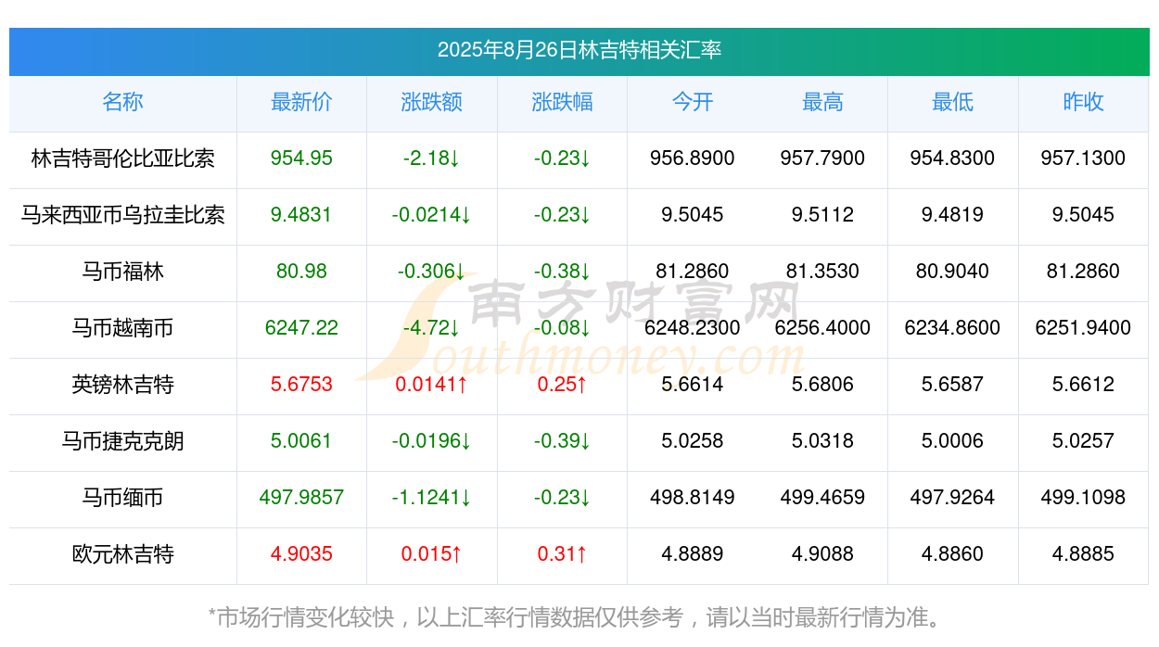Viewport: 1159px width, 647px height.
Task: Click change amount 0.0141↑
Action: point(431,385)
